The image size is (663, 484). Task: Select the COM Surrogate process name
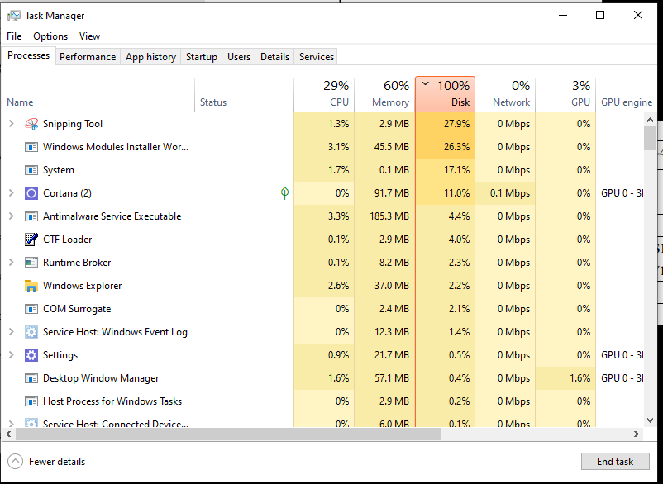coord(77,309)
